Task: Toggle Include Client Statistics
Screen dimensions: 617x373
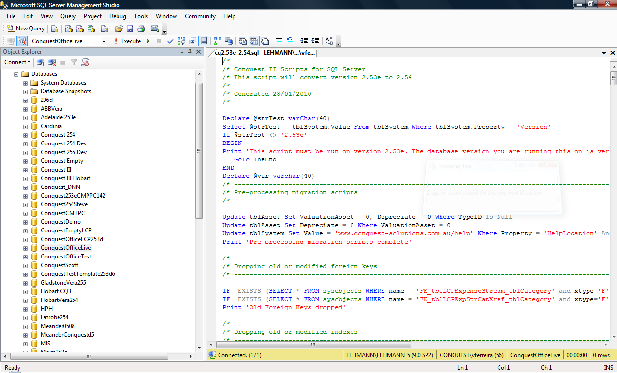Action: (x=229, y=41)
